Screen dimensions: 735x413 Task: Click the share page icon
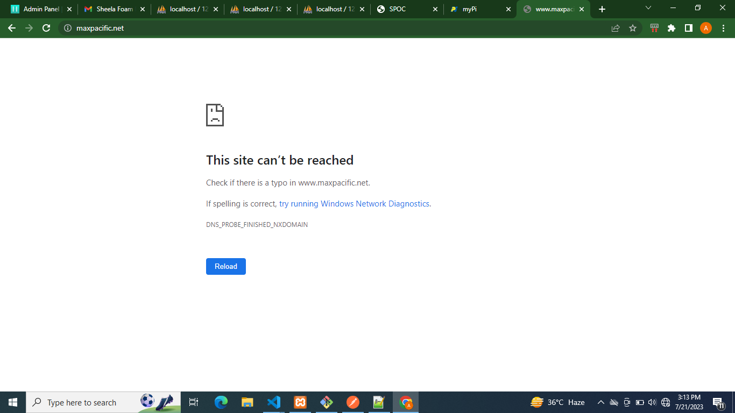coord(616,28)
